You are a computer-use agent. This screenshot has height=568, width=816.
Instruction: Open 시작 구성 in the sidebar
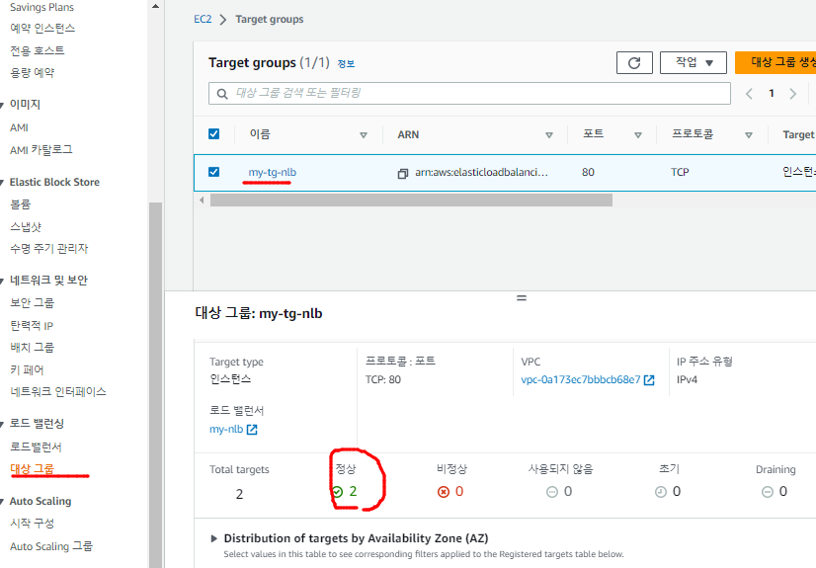(33, 524)
